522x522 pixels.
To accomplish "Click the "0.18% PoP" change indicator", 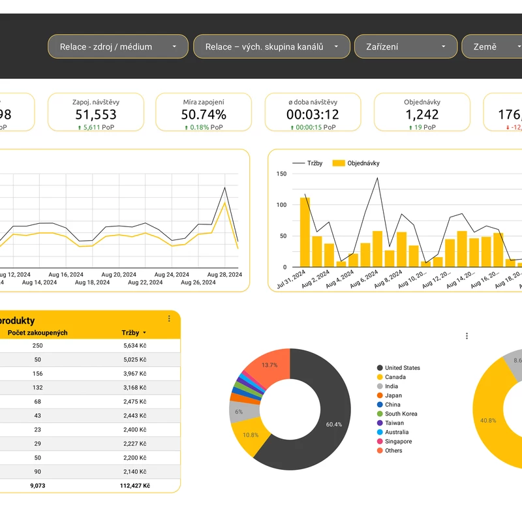I will click(x=204, y=127).
